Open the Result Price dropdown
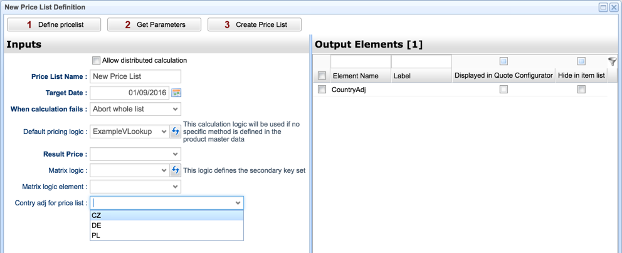 (174, 154)
